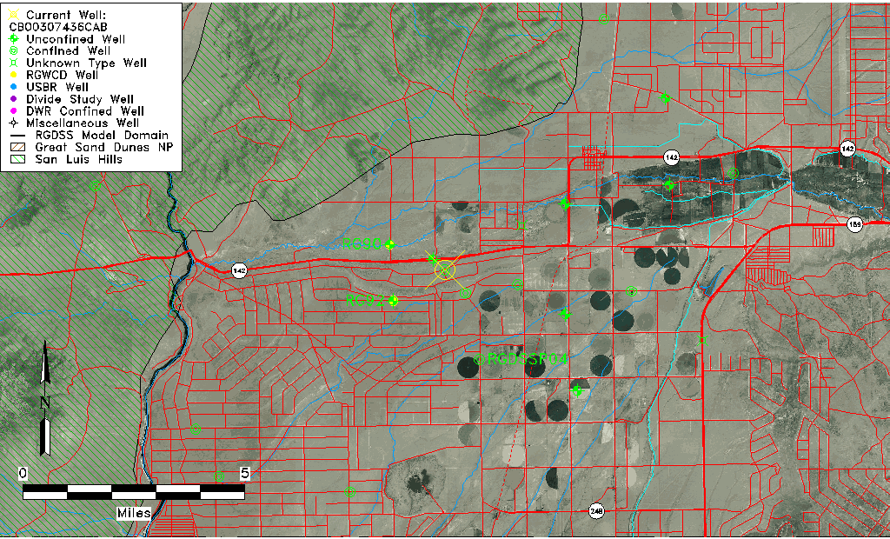
Task: Click the San Luis Hills green hatch swatch
Action: click(16, 160)
